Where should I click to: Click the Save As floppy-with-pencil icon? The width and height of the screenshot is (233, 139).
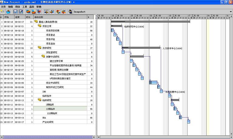coord(21,12)
